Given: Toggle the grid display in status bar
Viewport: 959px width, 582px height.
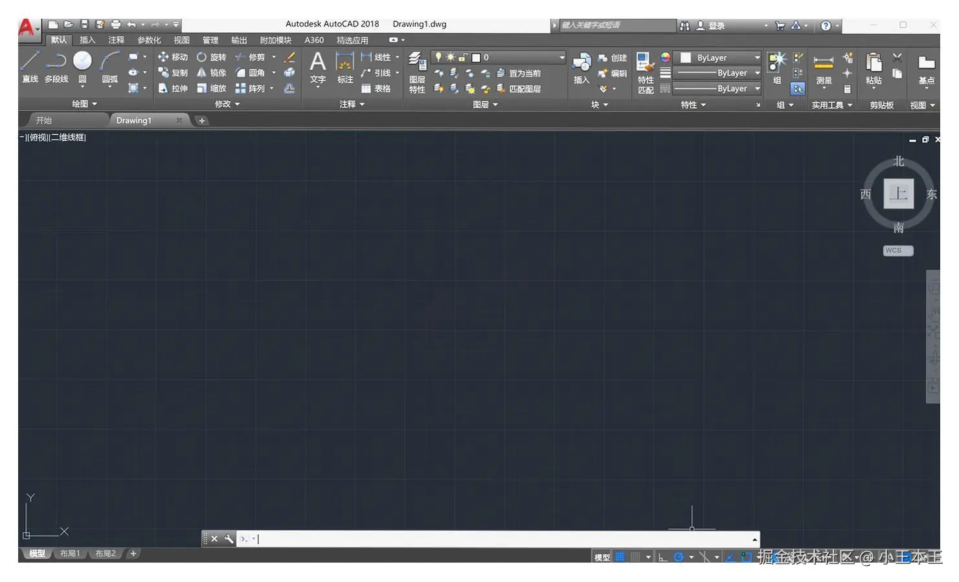Looking at the screenshot, I should (x=620, y=557).
